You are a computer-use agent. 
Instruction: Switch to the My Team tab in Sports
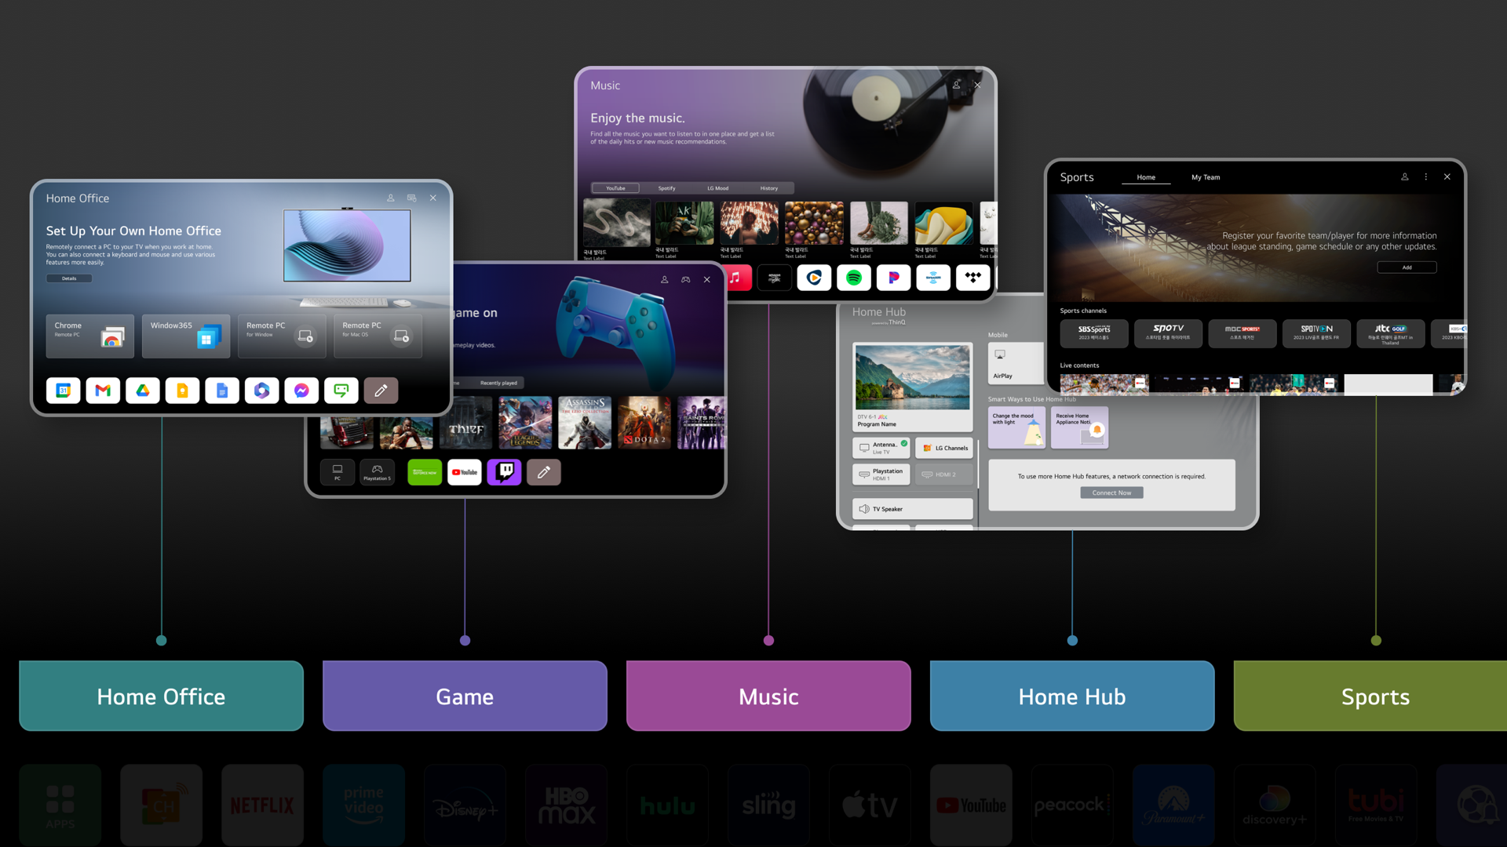(1202, 176)
